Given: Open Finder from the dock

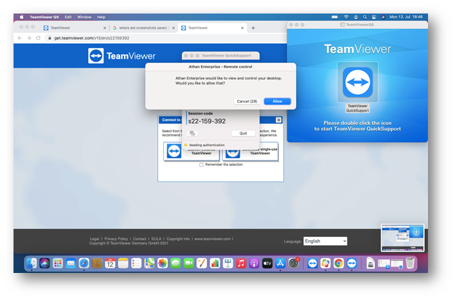Looking at the screenshot, I should [31, 263].
